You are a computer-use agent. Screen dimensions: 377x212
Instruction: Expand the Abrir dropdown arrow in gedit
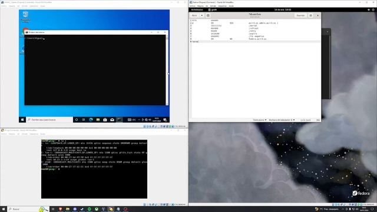(x=201, y=15)
